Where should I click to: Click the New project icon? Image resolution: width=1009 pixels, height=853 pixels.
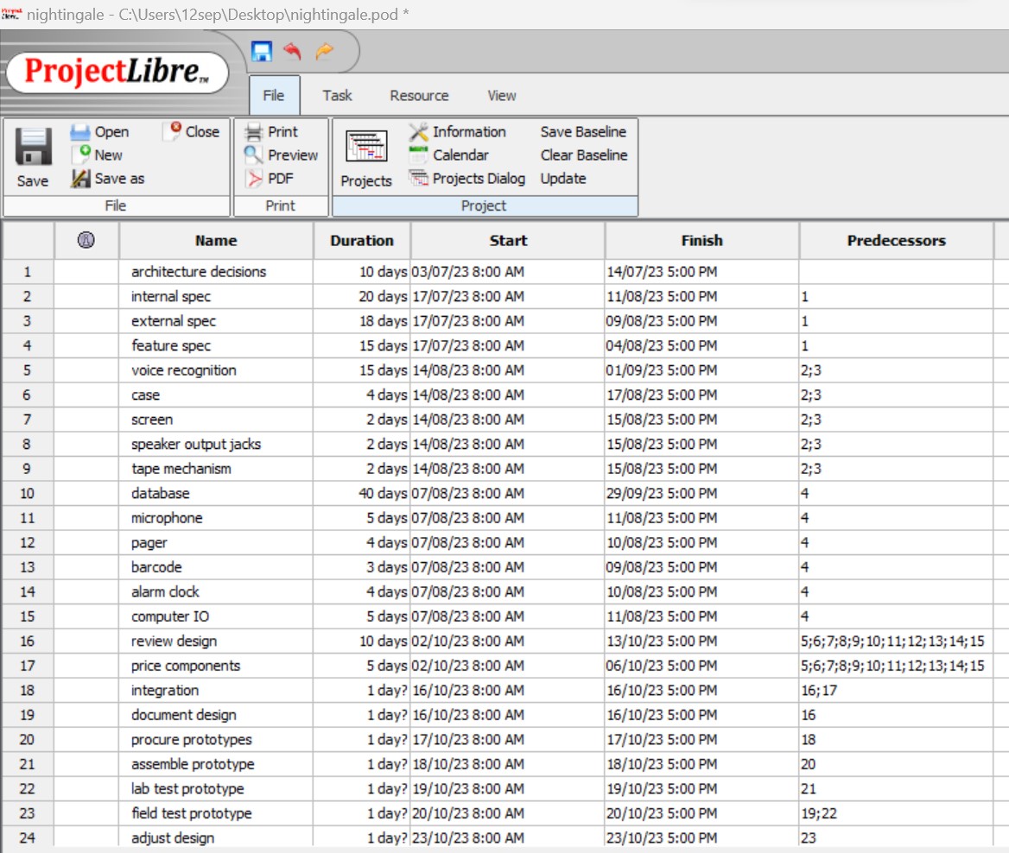97,155
